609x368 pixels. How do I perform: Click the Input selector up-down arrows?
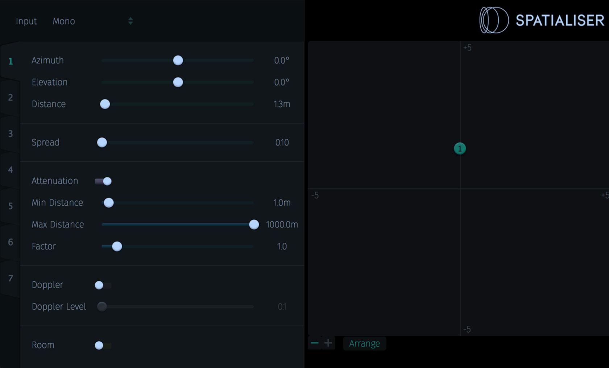(x=130, y=21)
